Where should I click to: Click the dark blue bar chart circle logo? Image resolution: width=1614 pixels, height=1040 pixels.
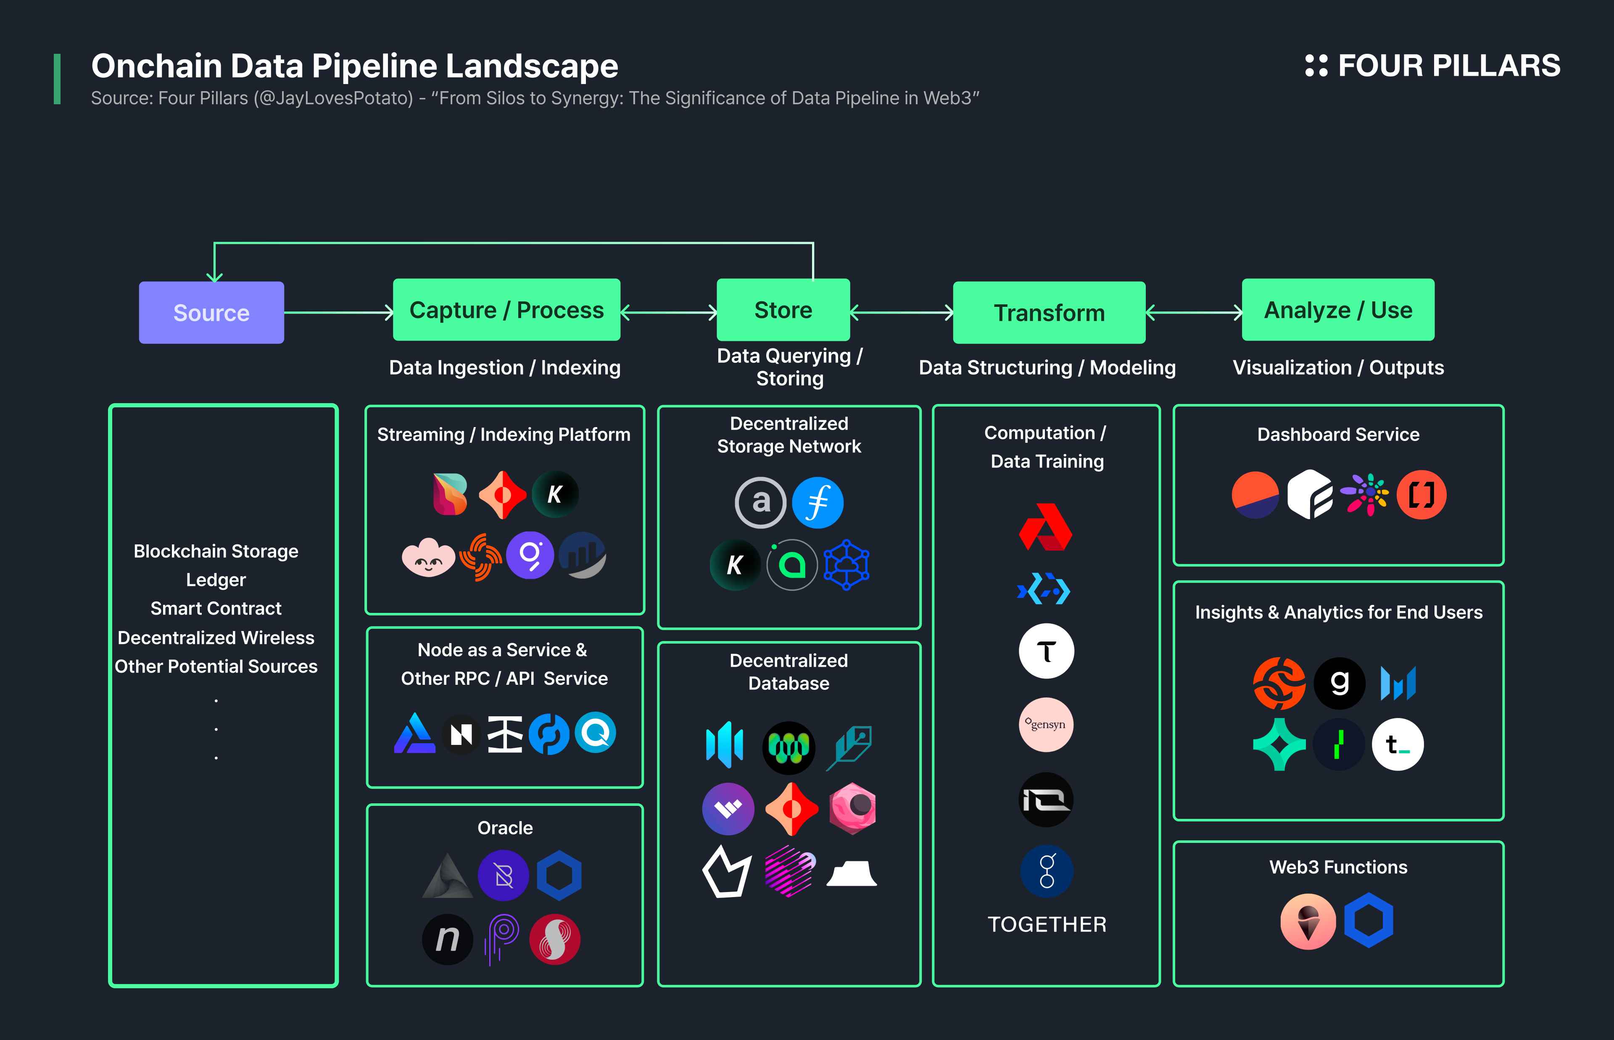click(583, 555)
